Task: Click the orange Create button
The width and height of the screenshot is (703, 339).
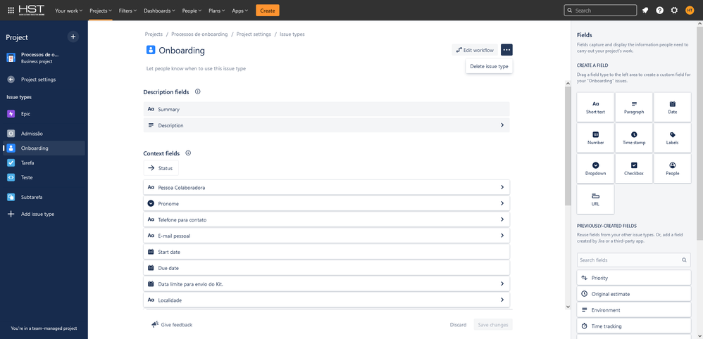Action: pos(268,11)
